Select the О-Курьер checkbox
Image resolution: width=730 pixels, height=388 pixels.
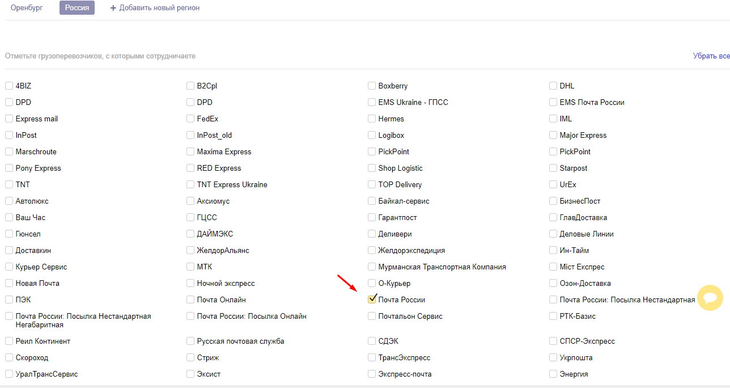tap(372, 283)
